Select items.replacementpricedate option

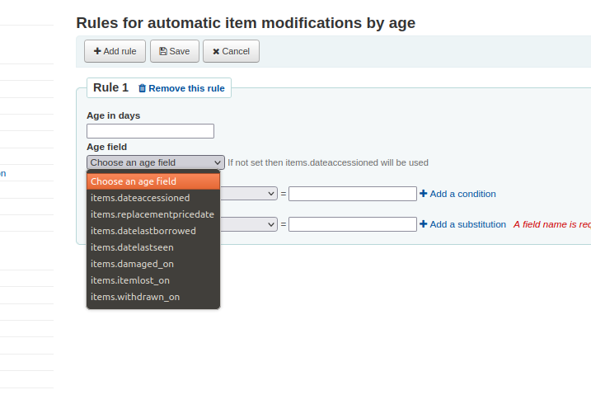(x=153, y=214)
